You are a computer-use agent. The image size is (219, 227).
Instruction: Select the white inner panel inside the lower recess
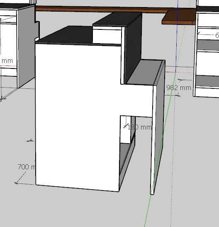point(126,129)
